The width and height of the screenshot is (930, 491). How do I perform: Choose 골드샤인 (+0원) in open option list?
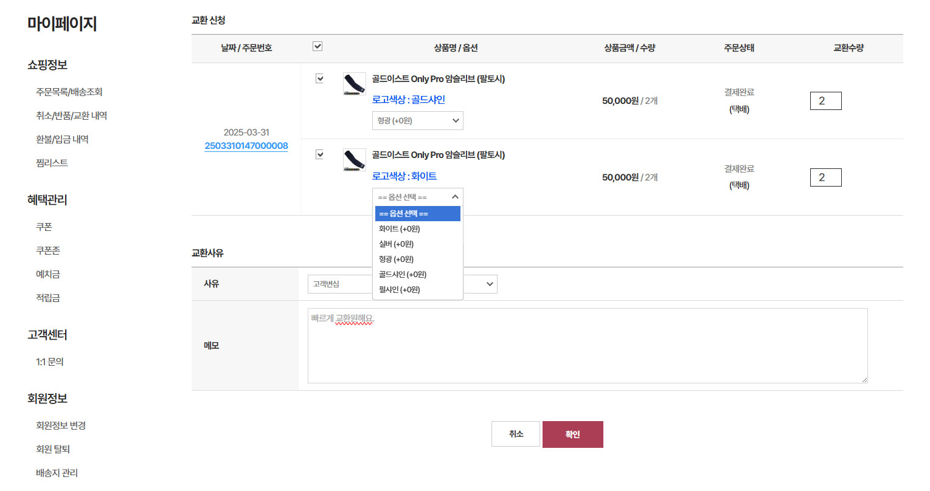point(418,275)
